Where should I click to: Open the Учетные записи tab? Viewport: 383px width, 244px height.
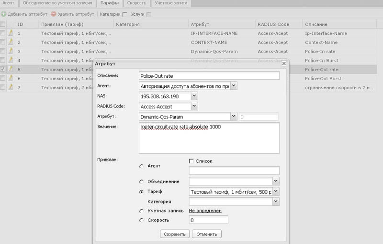(x=170, y=3)
